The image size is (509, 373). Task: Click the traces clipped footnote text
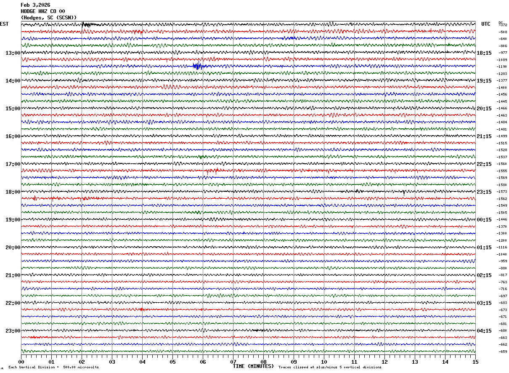(330, 368)
